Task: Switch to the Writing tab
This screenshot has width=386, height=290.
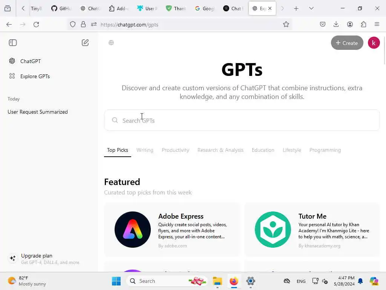Action: (145, 150)
